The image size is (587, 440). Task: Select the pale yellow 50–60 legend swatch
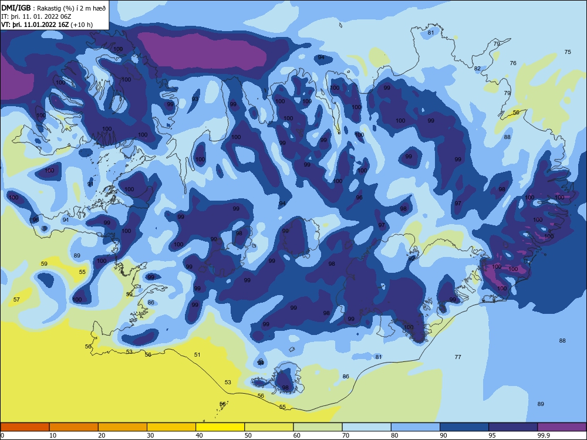click(x=269, y=427)
